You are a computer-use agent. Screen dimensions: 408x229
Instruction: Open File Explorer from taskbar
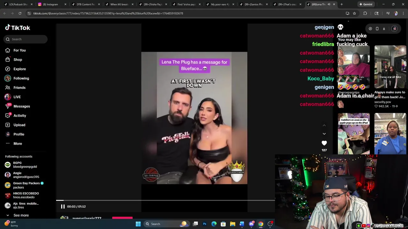pos(233,224)
